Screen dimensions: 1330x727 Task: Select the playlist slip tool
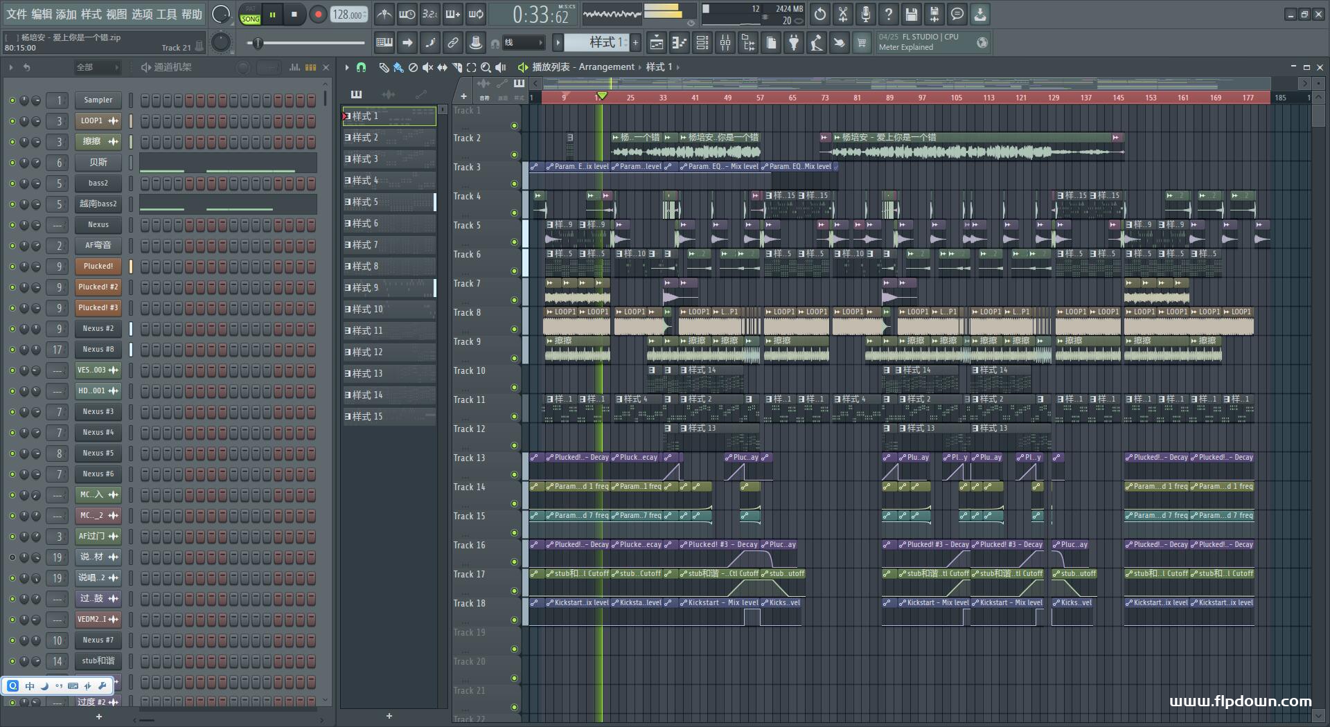(442, 67)
